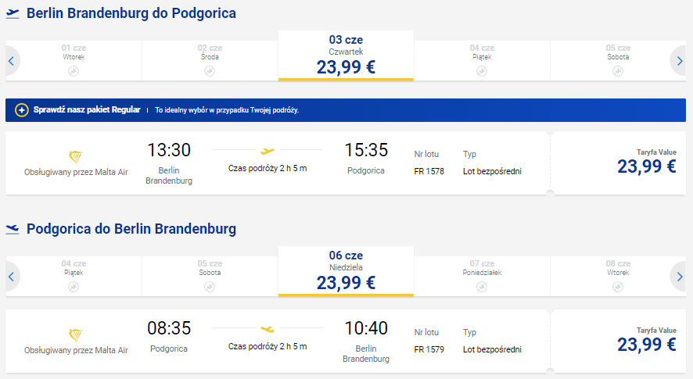Screen dimensions: 693x379
Task: Select the 05 cze Sobota return date tab
Action: (x=210, y=276)
